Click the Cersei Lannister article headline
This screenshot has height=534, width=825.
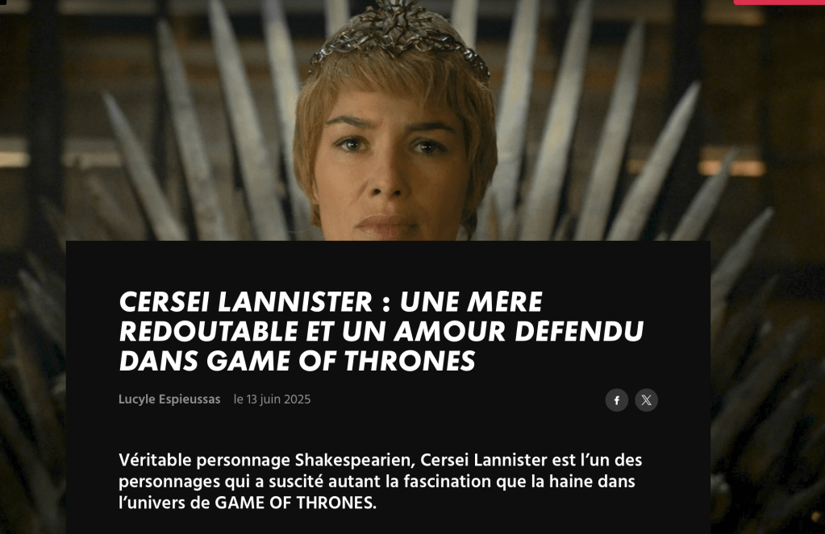tap(381, 331)
